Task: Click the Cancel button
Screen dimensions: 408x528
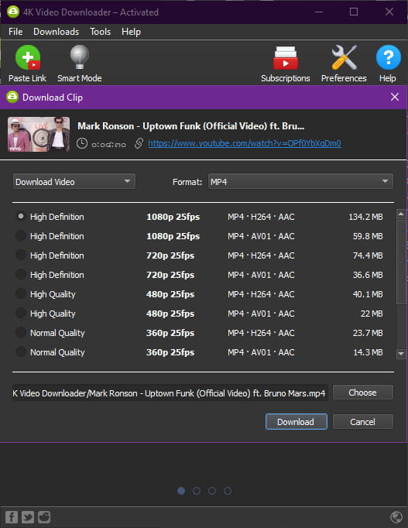Action: 362,422
